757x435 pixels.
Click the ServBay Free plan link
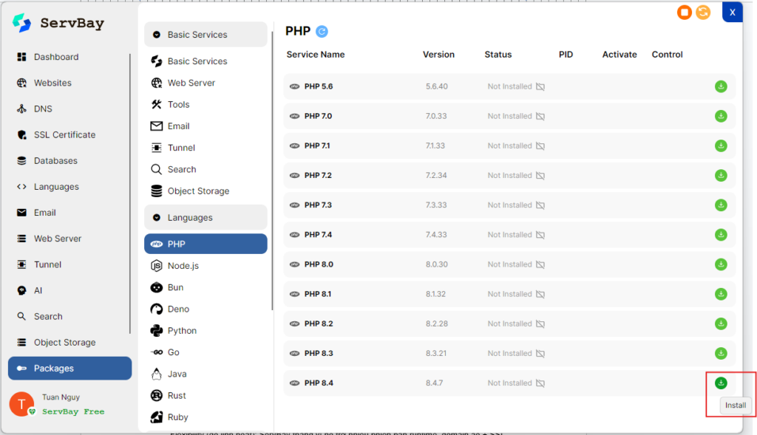pos(73,411)
